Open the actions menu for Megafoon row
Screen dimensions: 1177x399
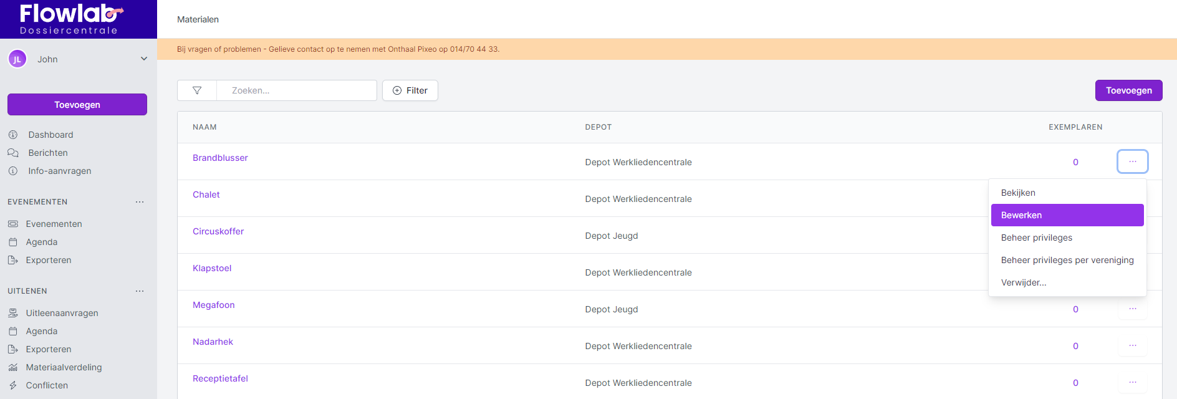point(1132,309)
